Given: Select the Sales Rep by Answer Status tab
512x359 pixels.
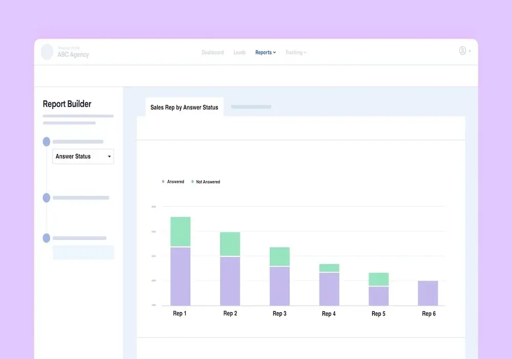Looking at the screenshot, I should click(x=184, y=108).
